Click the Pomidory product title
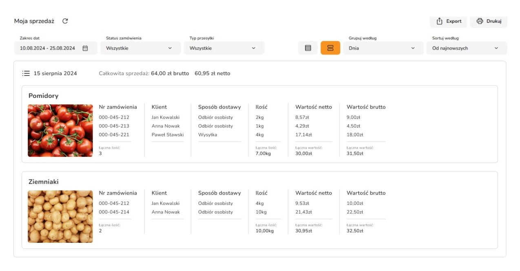Viewport: 520px width, 271px height. (44, 96)
